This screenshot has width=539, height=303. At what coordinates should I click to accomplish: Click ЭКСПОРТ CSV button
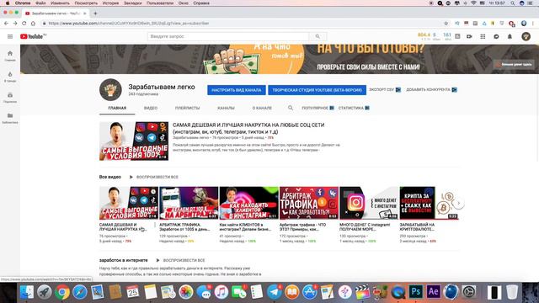point(385,90)
